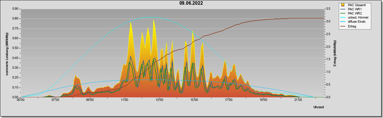Click the Uhrzeit axis title
The image size is (383, 118).
[x=318, y=107]
